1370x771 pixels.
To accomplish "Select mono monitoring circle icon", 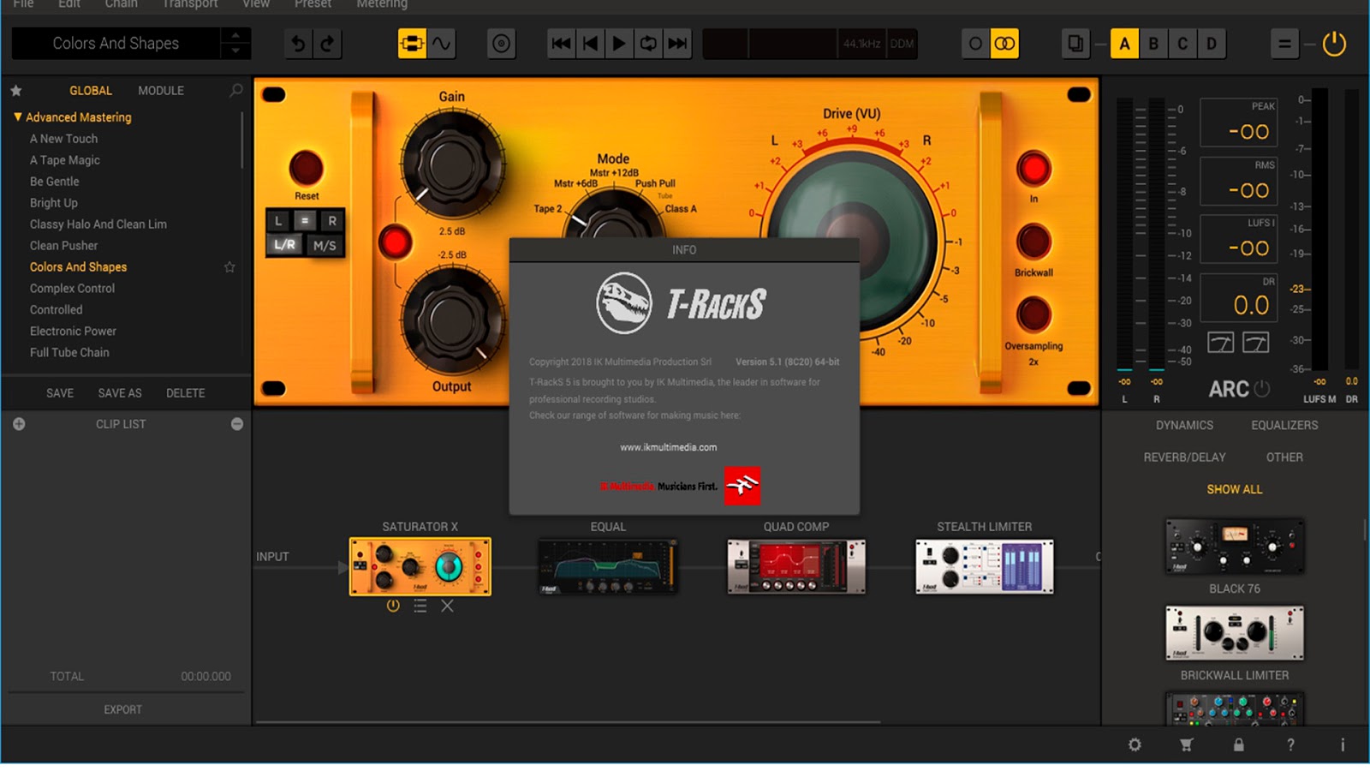I will tap(975, 44).
